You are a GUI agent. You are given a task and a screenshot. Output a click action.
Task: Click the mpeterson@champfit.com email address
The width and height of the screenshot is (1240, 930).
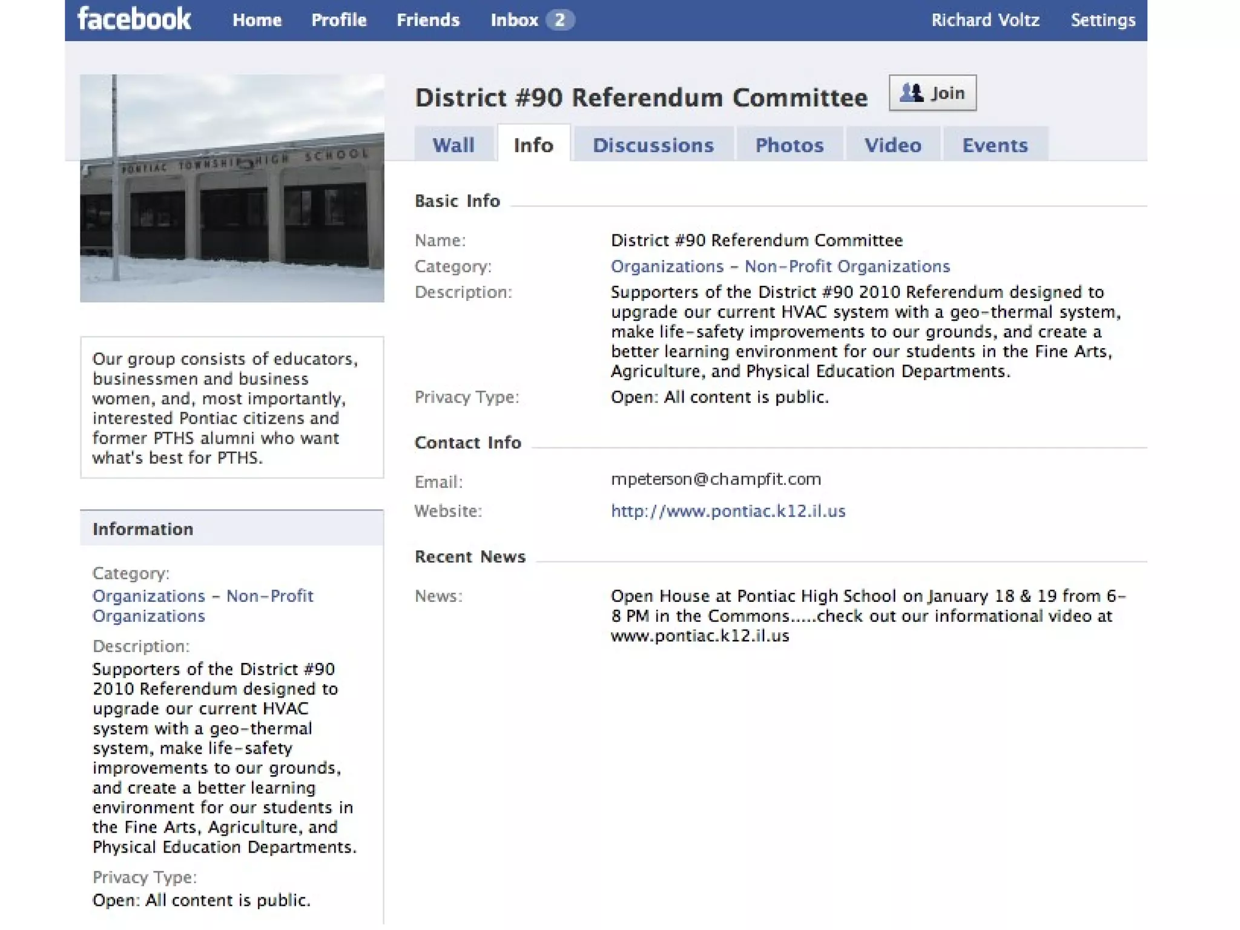pyautogui.click(x=716, y=479)
